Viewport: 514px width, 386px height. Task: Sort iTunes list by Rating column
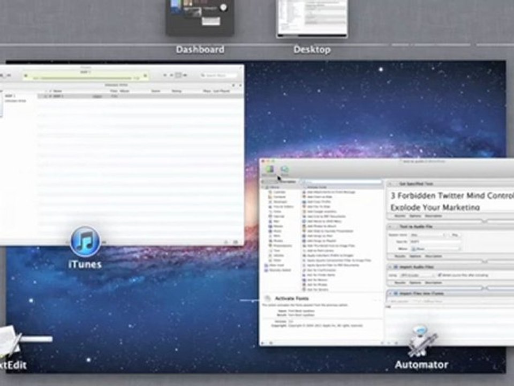coord(176,91)
